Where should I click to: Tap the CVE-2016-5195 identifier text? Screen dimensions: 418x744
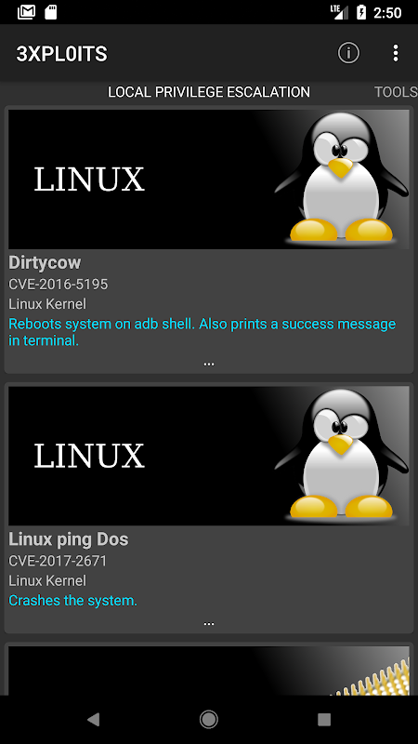click(59, 285)
